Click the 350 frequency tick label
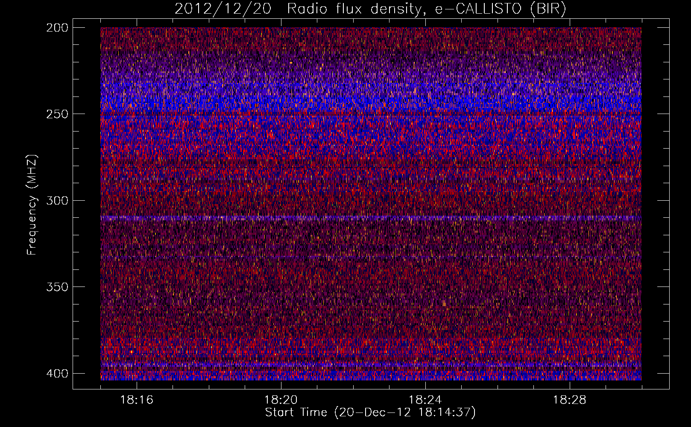This screenshot has width=691, height=427. pos(57,287)
